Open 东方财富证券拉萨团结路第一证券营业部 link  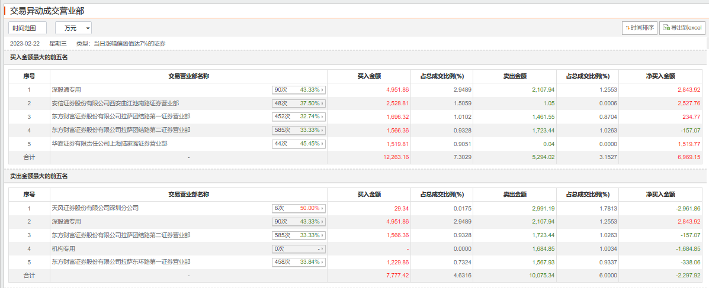(x=121, y=117)
